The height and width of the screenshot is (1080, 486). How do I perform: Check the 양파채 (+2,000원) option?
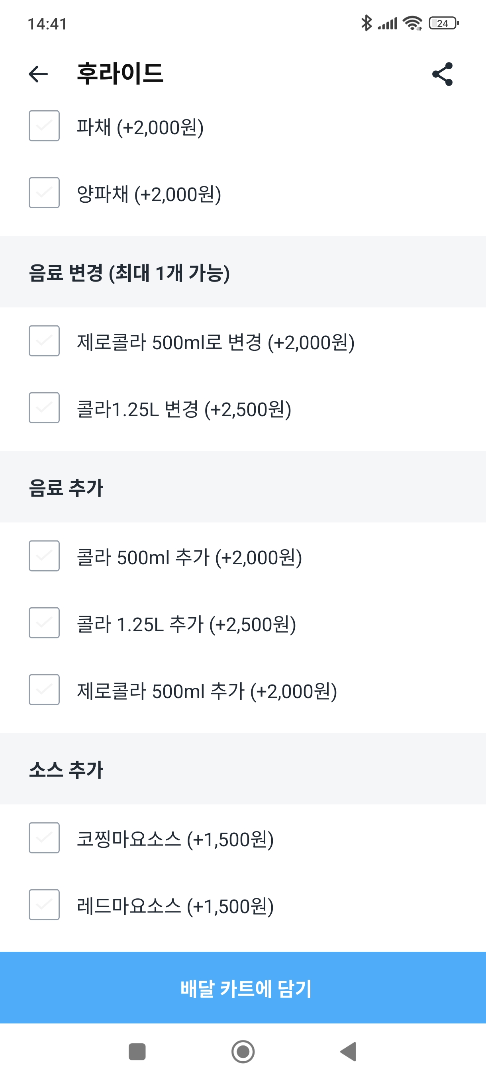coord(44,193)
